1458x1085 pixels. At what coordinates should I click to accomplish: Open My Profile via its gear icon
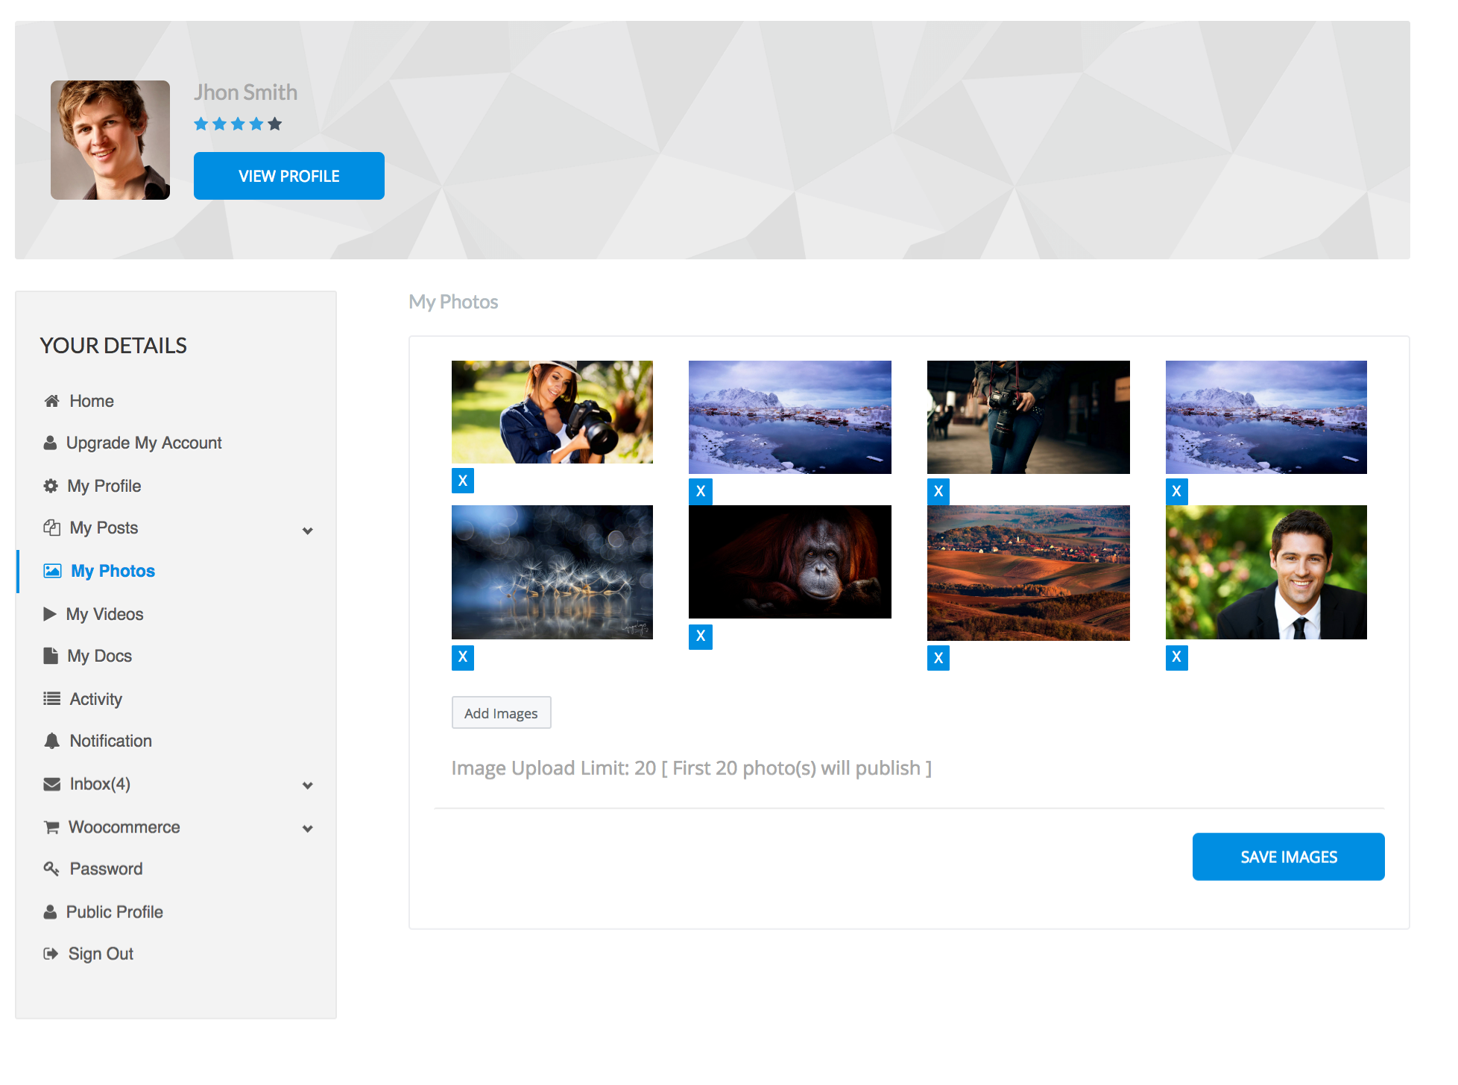[x=51, y=485]
